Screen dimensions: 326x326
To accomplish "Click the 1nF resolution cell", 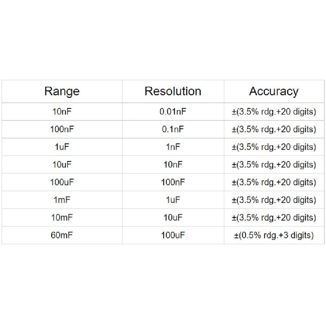I will coord(173,147).
